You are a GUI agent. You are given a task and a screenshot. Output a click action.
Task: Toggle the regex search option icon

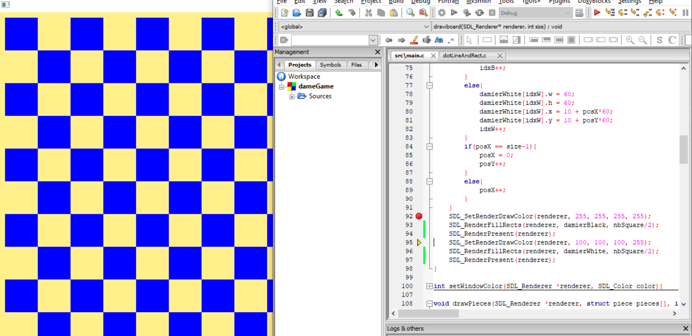click(451, 40)
